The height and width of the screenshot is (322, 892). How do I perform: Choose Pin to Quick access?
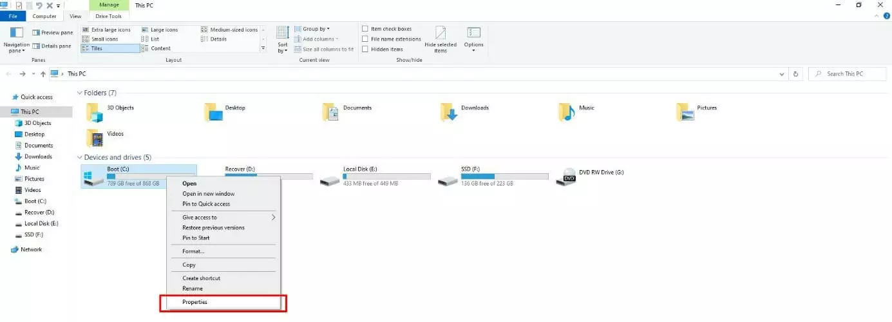[223, 204]
